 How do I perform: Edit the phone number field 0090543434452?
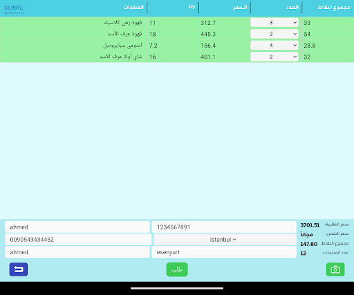pos(78,240)
